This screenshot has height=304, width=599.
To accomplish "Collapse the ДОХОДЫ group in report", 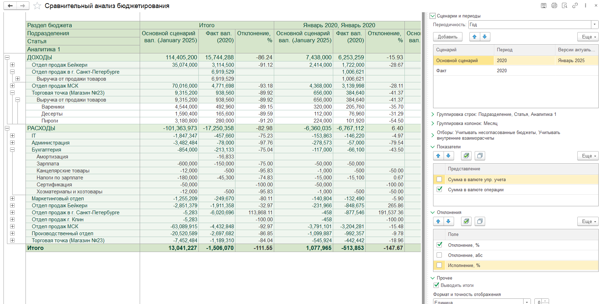I will pos(7,57).
